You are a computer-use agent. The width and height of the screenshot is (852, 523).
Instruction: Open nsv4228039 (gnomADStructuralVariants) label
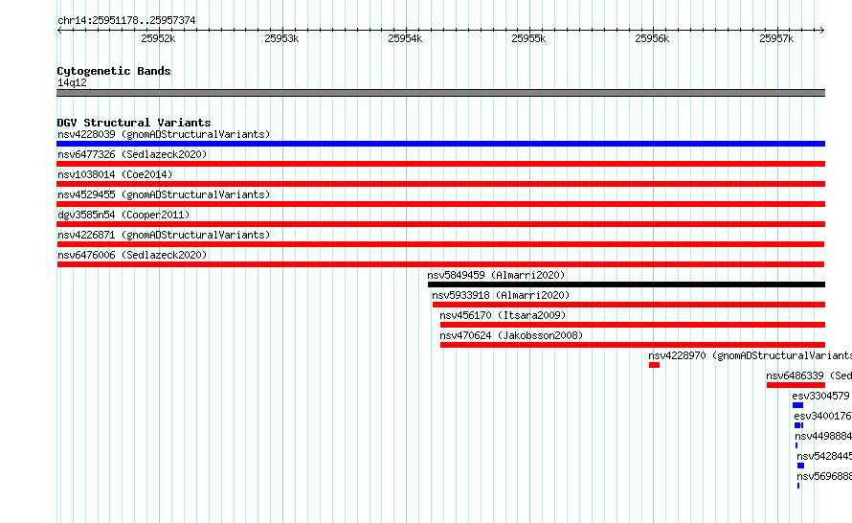pyautogui.click(x=164, y=134)
